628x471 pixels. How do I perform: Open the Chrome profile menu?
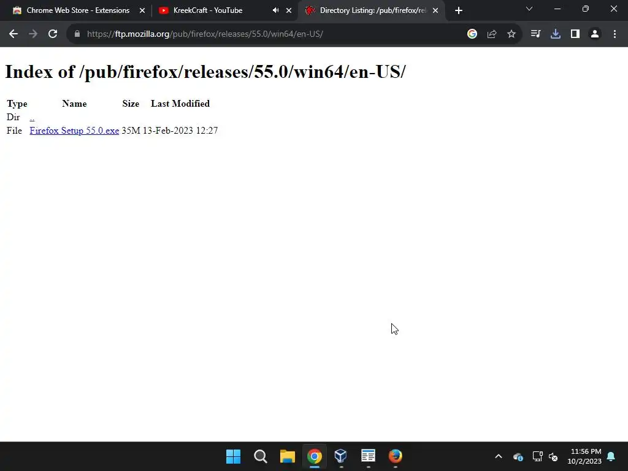[595, 34]
